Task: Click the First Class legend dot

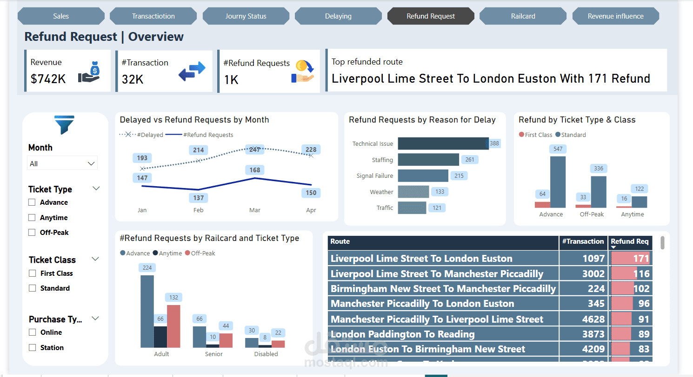Action: pyautogui.click(x=521, y=135)
